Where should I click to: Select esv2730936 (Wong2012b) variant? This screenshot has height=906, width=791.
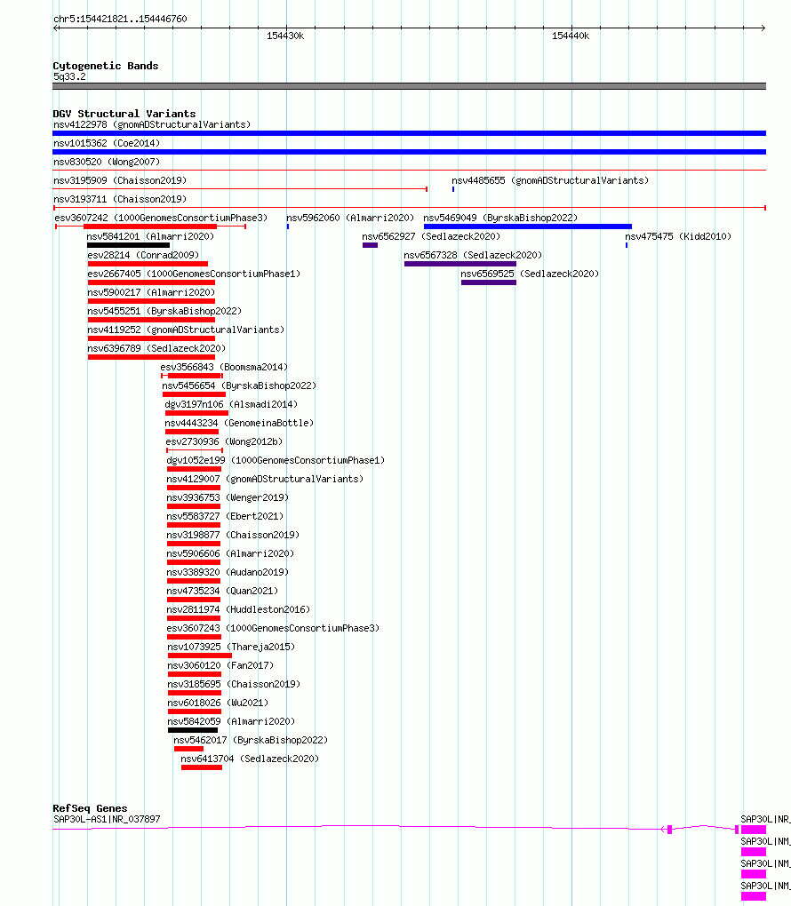224,441
